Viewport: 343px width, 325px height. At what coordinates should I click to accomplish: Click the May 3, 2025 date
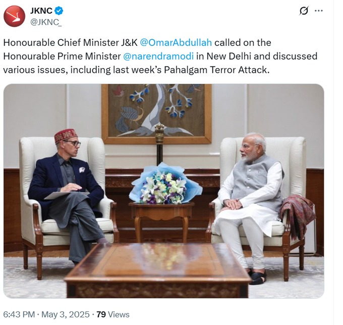coord(66,314)
